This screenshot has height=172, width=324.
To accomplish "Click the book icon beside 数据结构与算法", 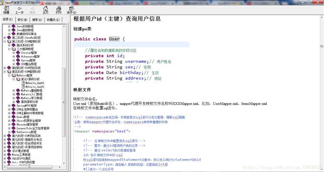I will click(x=14, y=34).
